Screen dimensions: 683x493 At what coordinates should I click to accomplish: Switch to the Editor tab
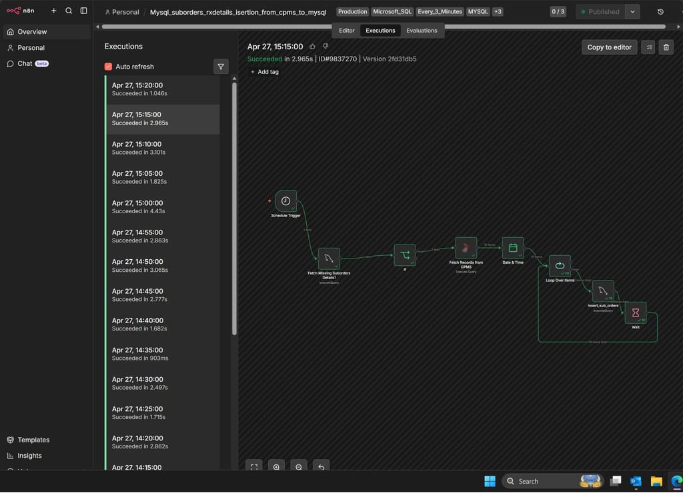[x=347, y=31]
